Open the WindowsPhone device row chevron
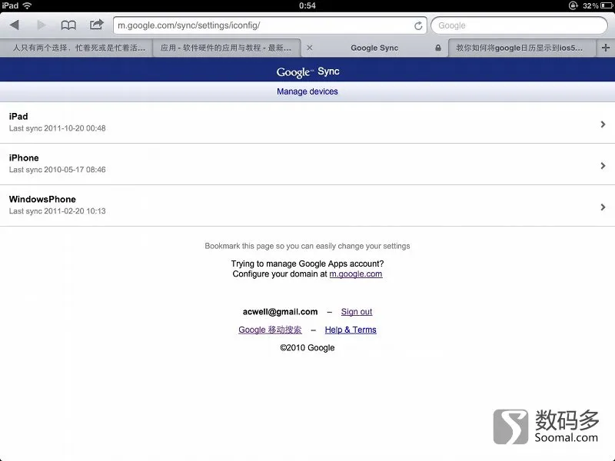Image resolution: width=615 pixels, height=461 pixels. point(603,207)
